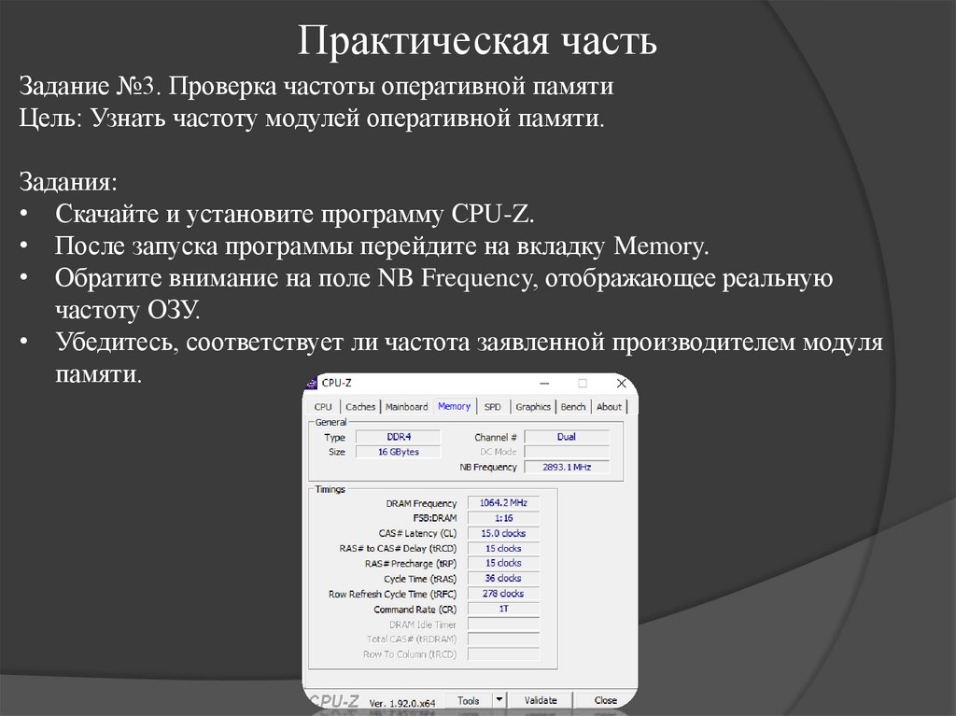
Task: Select the Type field showing DDR4
Action: [x=400, y=436]
